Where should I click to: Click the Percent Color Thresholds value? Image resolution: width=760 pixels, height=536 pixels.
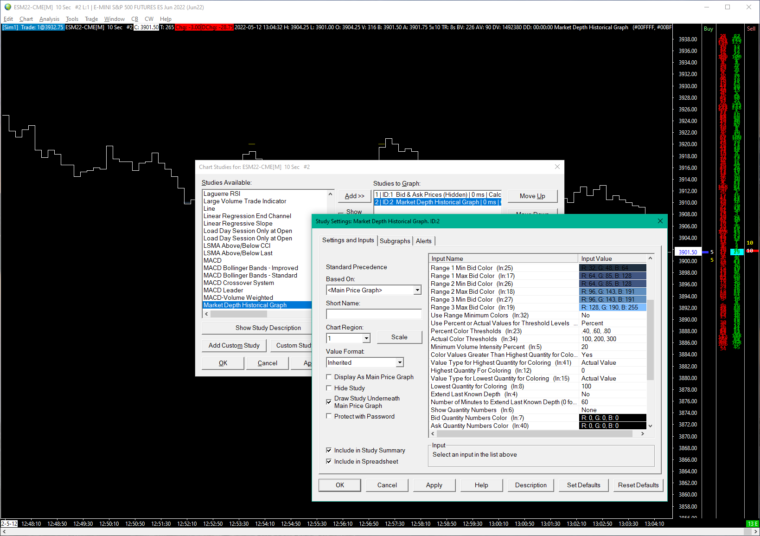point(613,331)
